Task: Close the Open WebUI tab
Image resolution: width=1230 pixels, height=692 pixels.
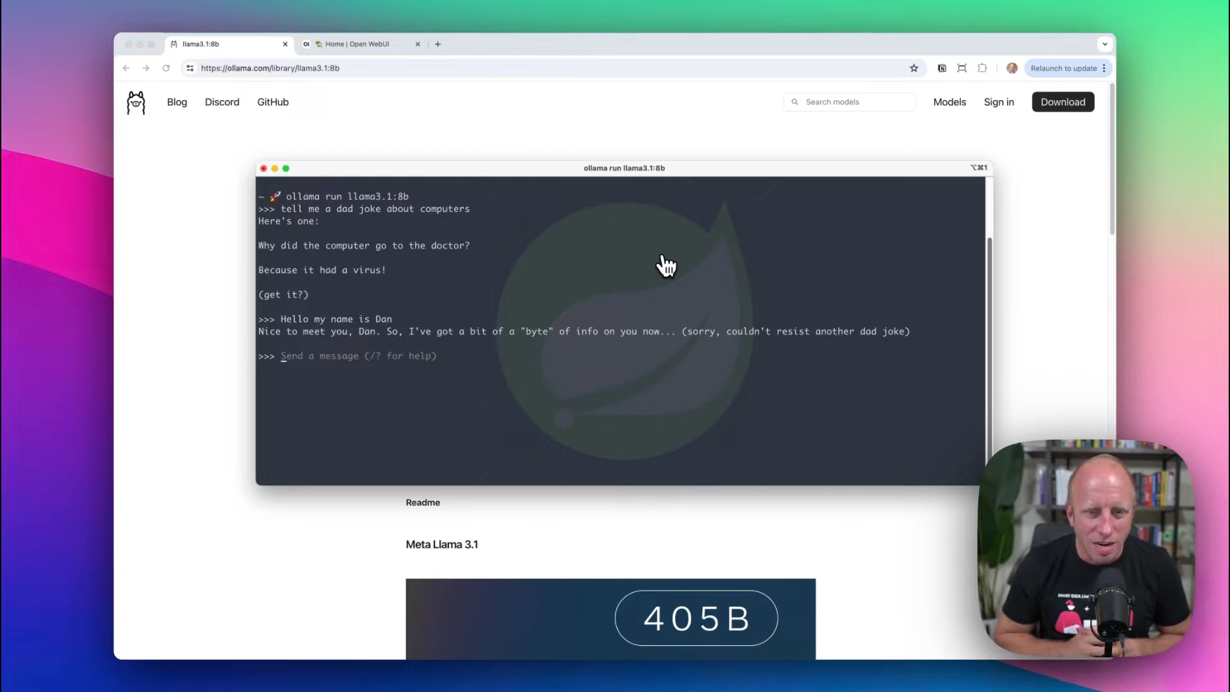Action: [418, 44]
